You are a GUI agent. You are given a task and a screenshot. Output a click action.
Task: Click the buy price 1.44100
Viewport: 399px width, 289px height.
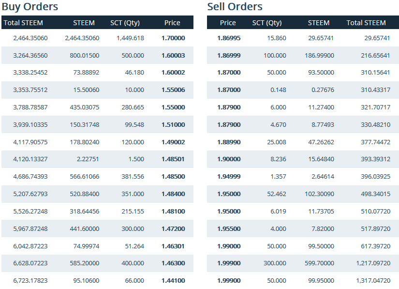tap(173, 281)
